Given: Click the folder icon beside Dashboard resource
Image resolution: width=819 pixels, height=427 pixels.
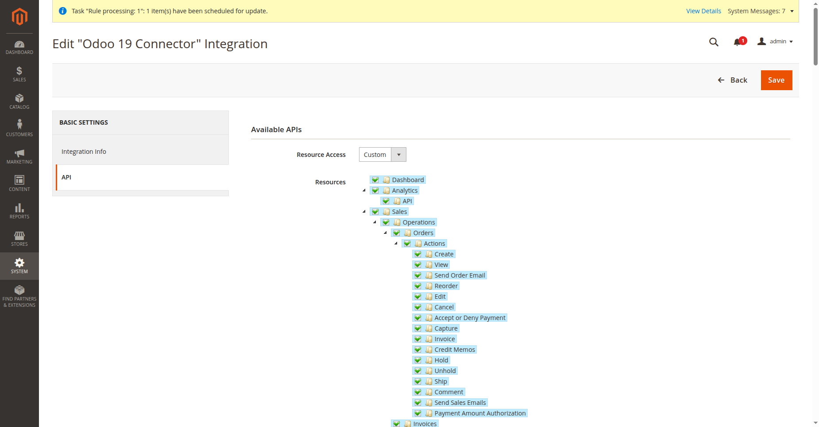Looking at the screenshot, I should pos(386,180).
